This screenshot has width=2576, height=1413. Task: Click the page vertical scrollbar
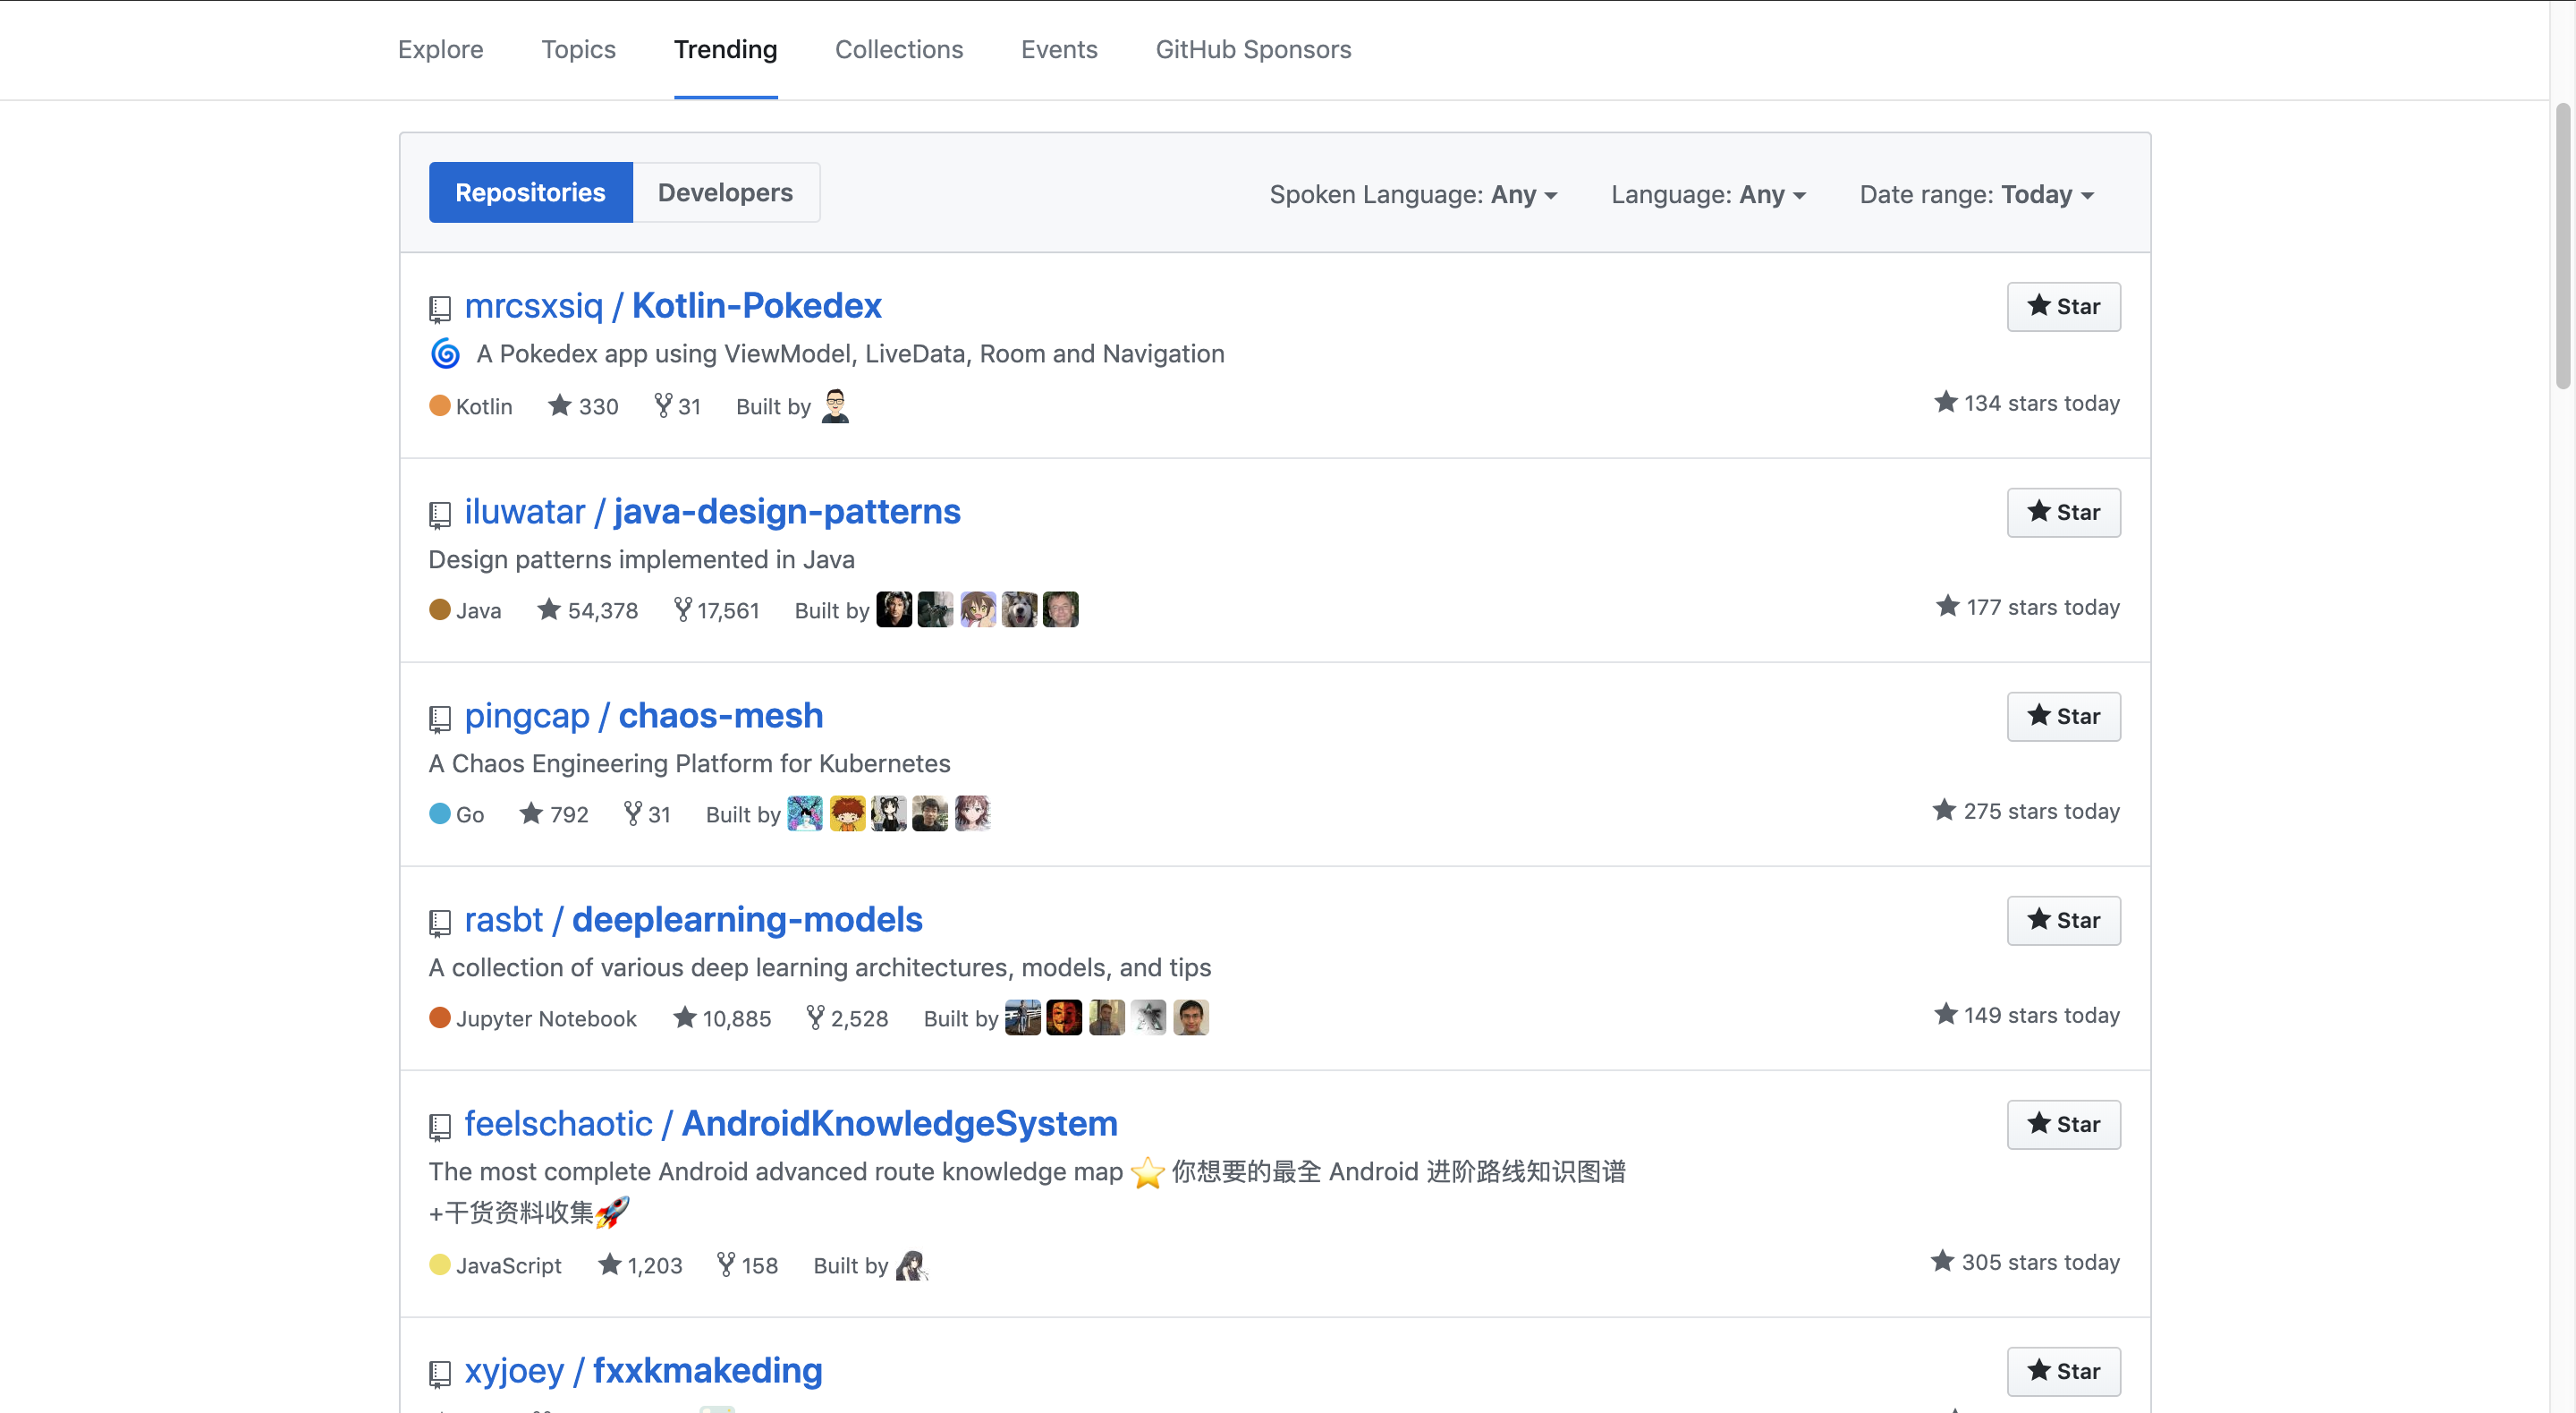(x=2563, y=245)
